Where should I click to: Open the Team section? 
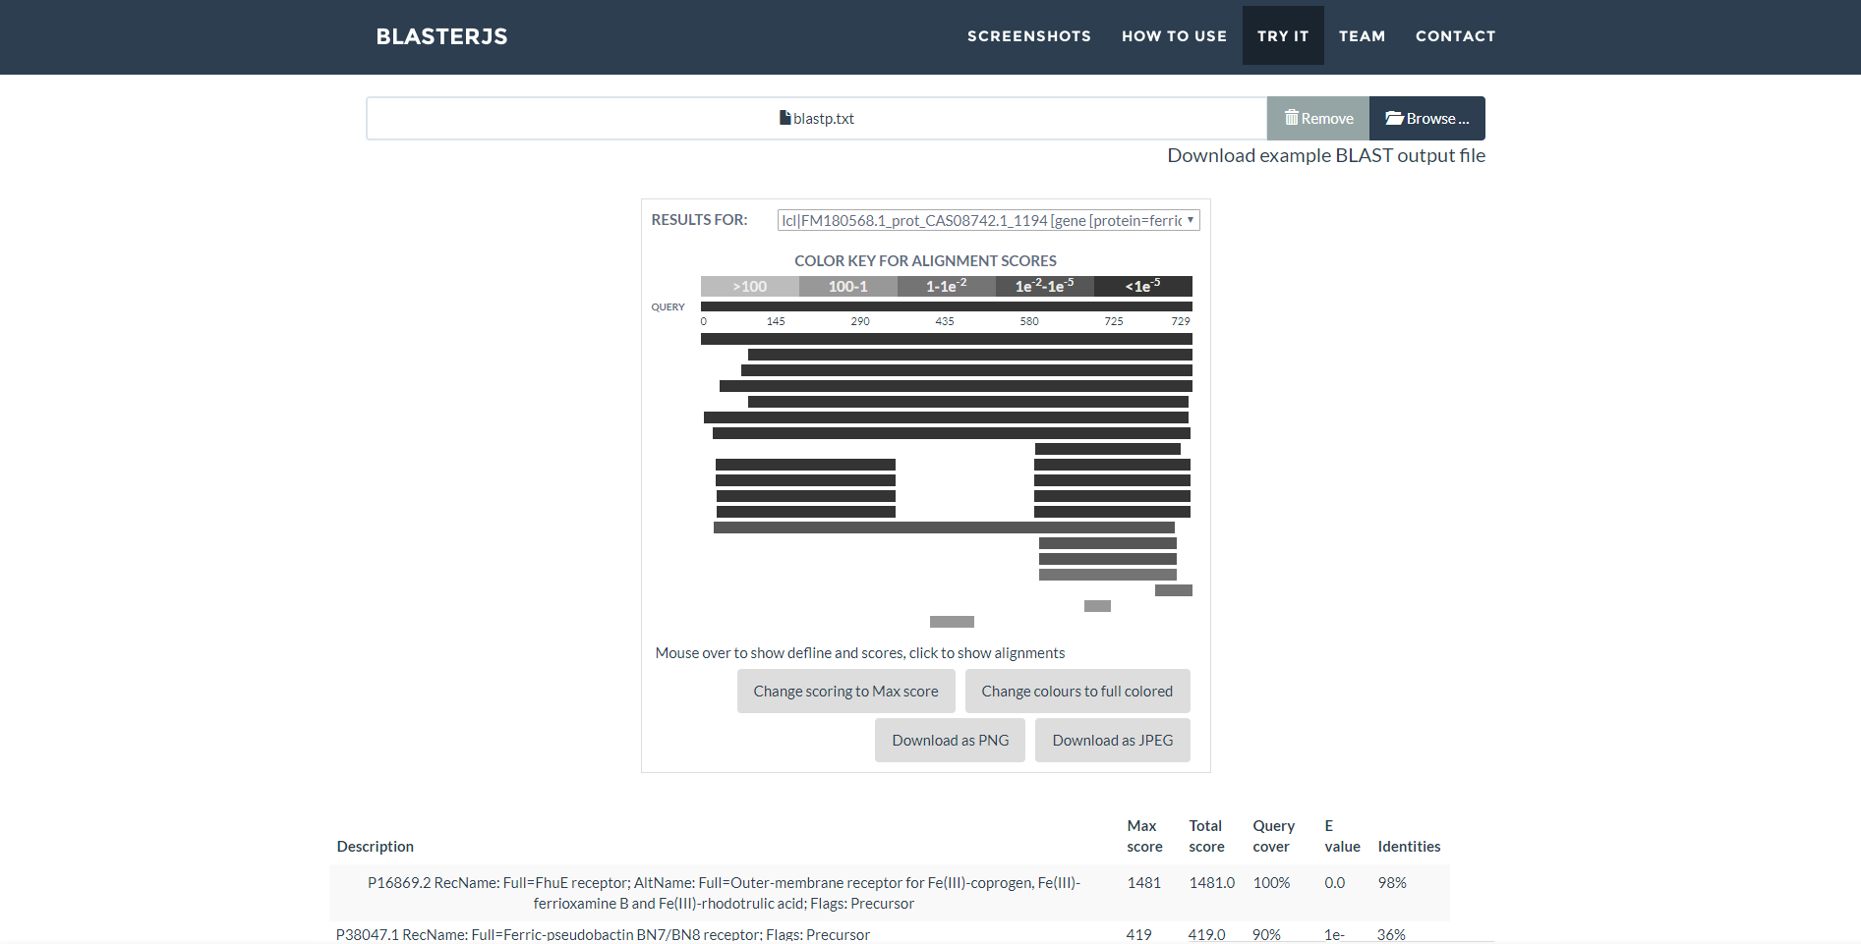1362,36
